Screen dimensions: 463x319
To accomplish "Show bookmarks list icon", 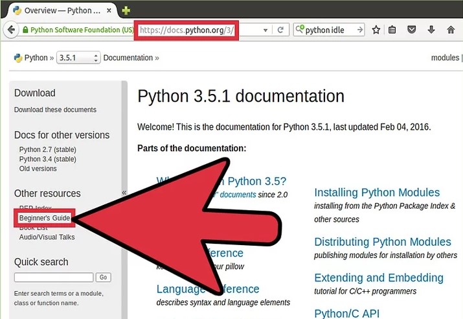I will click(392, 30).
